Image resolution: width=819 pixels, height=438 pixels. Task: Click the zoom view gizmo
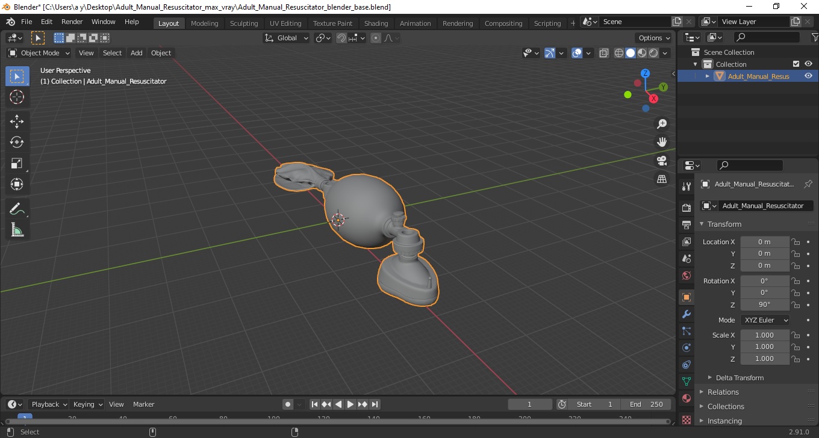662,124
